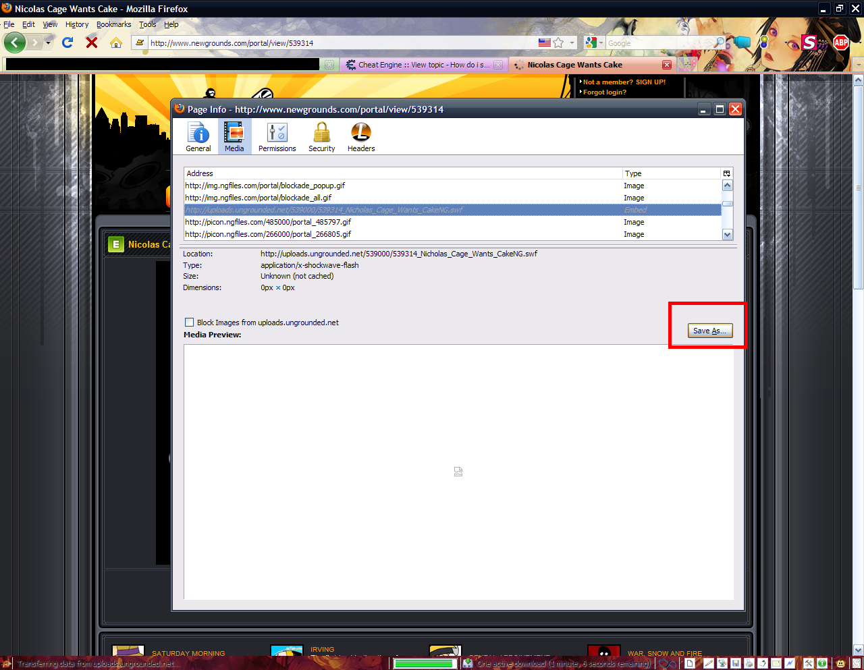Click the mail envelope icon in status bar
864x670 pixels.
coord(776,664)
